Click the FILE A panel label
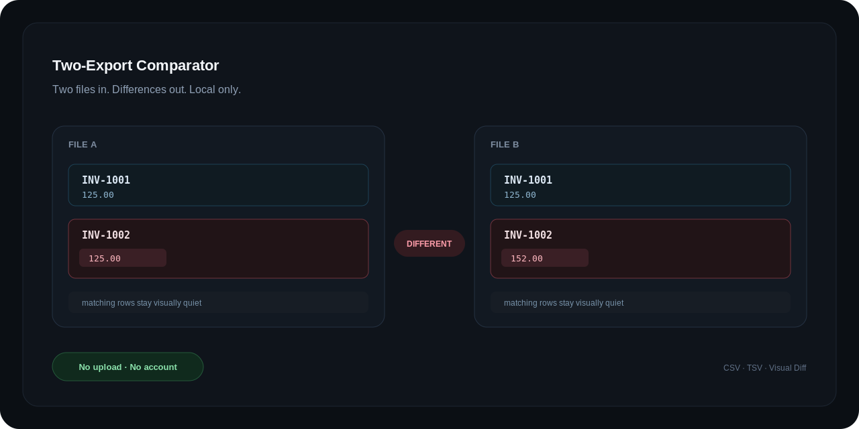The width and height of the screenshot is (859, 429). tap(83, 145)
